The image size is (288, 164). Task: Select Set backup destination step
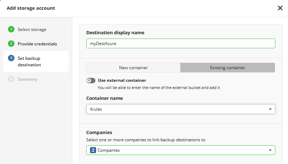pyautogui.click(x=29, y=61)
